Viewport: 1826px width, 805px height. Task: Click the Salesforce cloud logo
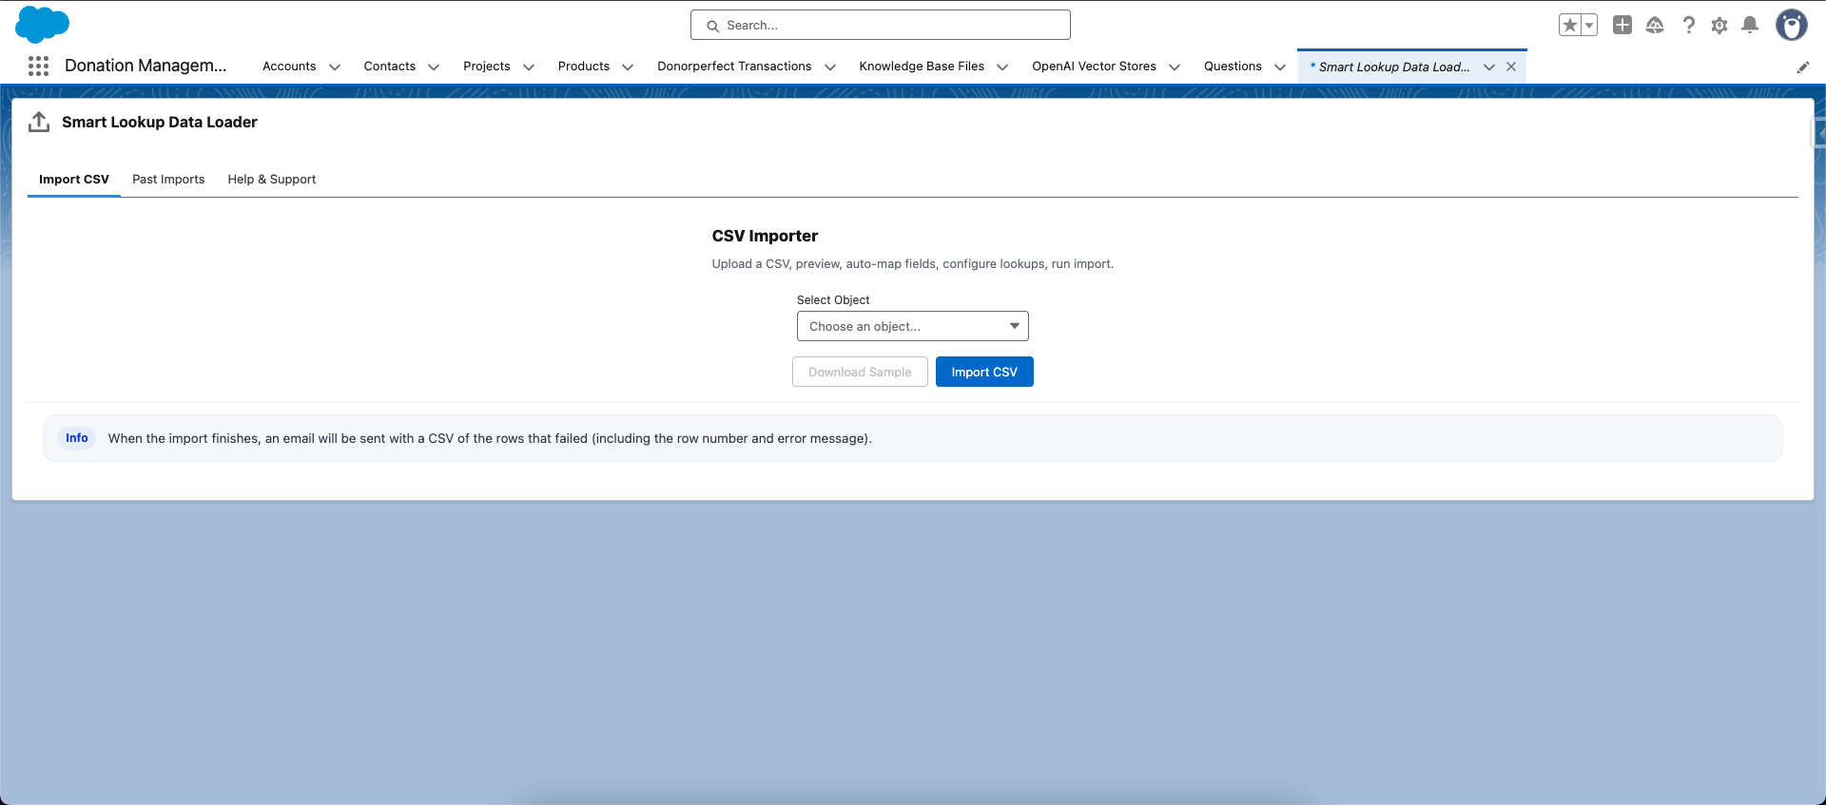[42, 25]
